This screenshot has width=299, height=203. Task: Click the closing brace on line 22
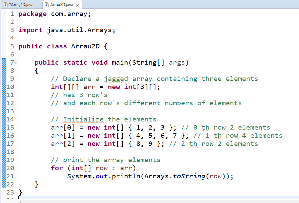point(36,184)
